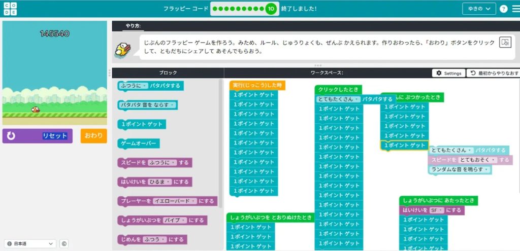Open workspace Settings button
Viewport: 520px width, 251px height.
point(448,73)
